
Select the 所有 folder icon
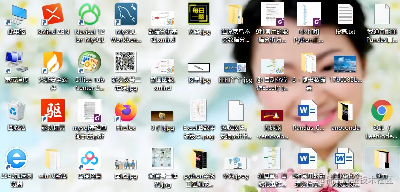382,159
